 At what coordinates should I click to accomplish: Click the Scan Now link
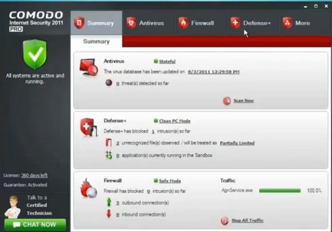244,101
